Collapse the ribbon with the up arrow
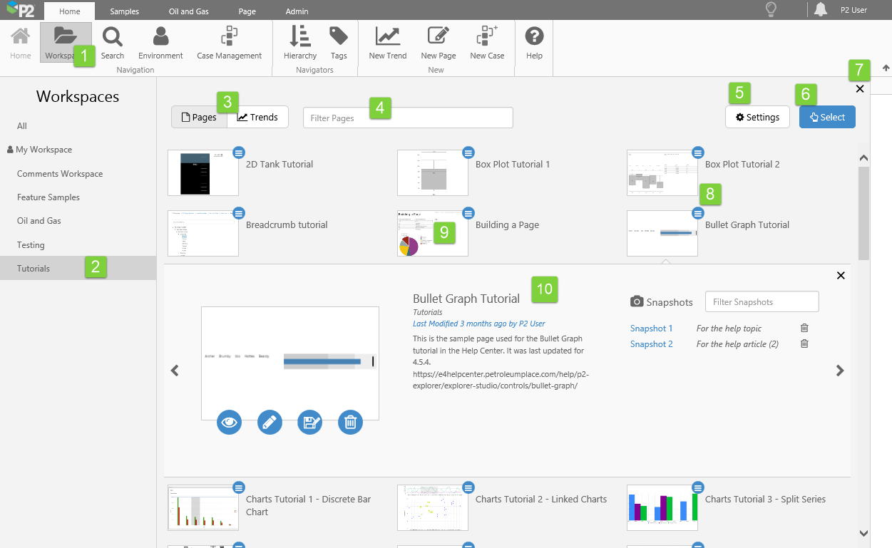 (886, 68)
